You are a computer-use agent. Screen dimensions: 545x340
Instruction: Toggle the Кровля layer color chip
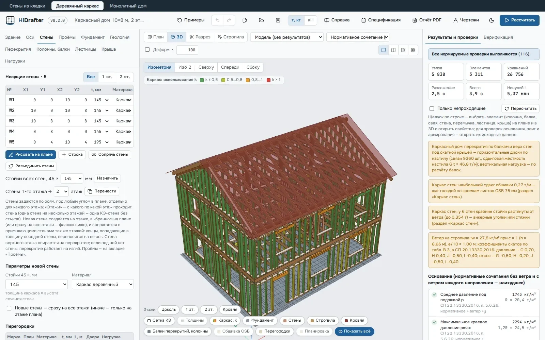click(x=354, y=320)
